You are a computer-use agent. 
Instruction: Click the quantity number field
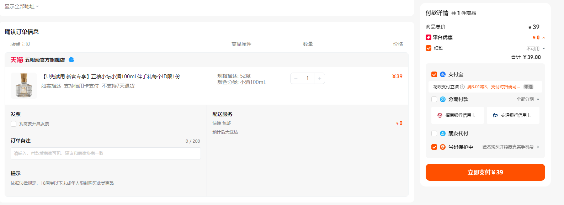click(x=308, y=78)
